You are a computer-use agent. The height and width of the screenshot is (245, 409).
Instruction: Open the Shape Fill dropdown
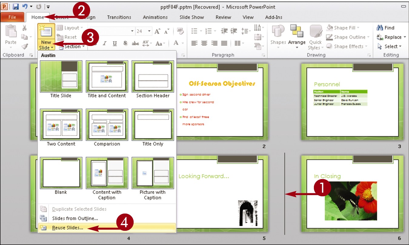(x=343, y=28)
